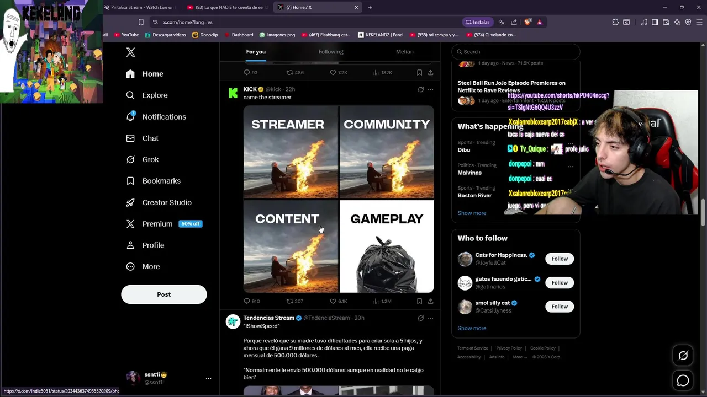Bookmark the post with 182K views
This screenshot has width=707, height=397.
pyautogui.click(x=419, y=72)
